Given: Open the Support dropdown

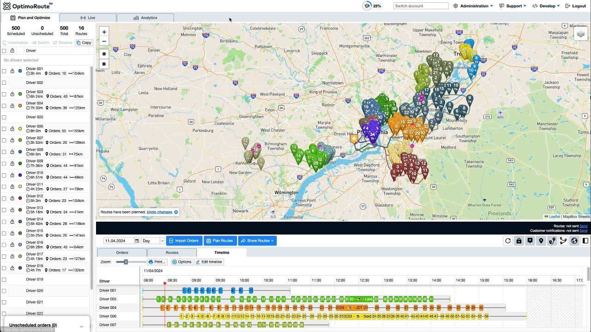Looking at the screenshot, I should coord(513,6).
